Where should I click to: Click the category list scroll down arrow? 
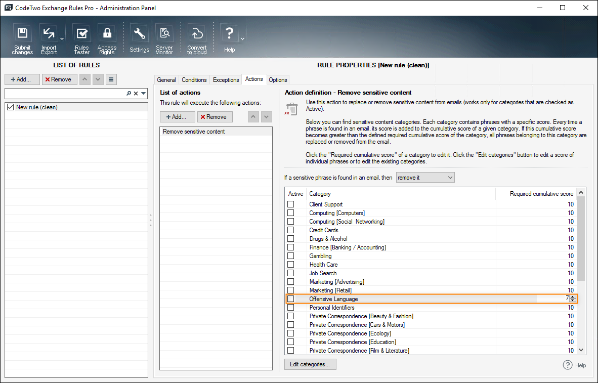[x=581, y=350]
